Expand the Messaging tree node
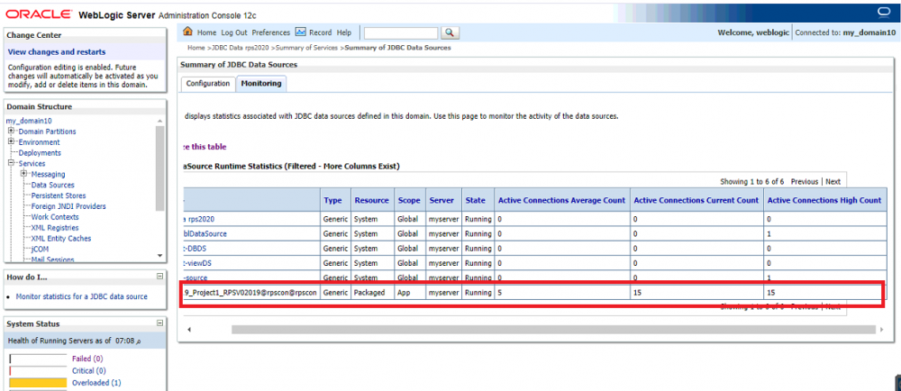The width and height of the screenshot is (901, 391). coord(23,175)
